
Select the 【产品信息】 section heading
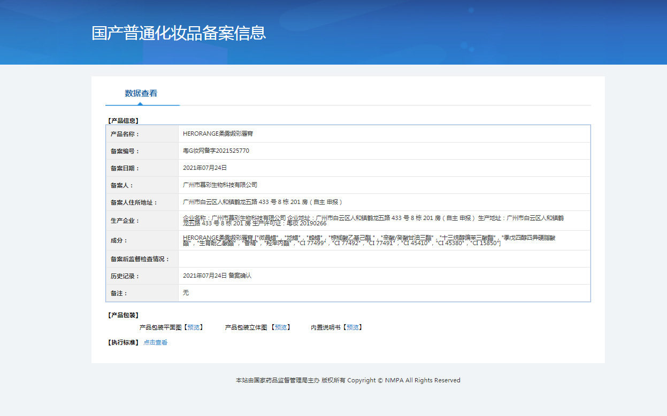(x=122, y=121)
